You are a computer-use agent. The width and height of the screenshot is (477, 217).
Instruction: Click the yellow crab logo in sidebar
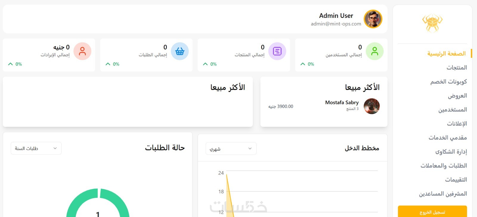pyautogui.click(x=432, y=23)
